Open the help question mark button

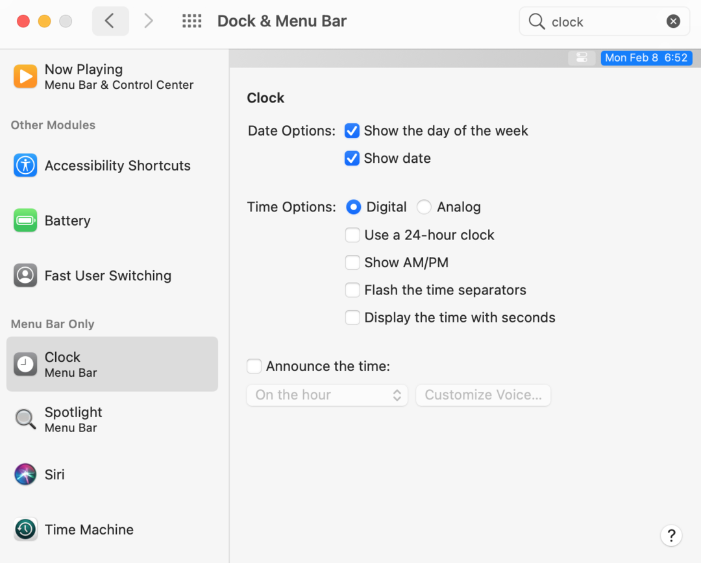pos(671,535)
